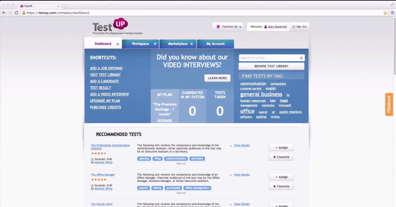Click the spelling tag pill

[144, 159]
